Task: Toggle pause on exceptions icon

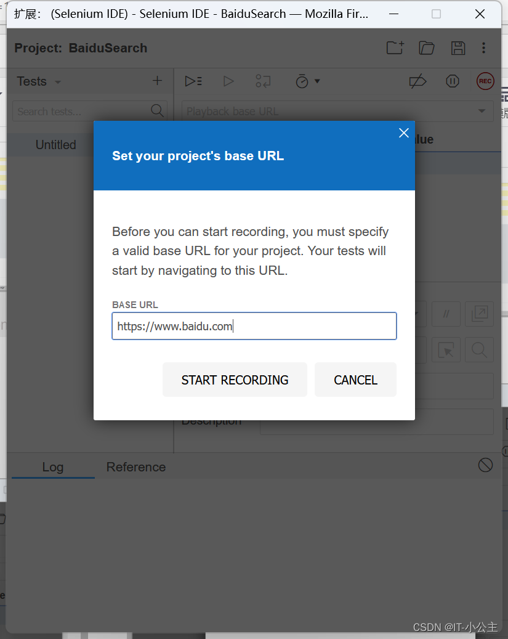Action: tap(452, 81)
